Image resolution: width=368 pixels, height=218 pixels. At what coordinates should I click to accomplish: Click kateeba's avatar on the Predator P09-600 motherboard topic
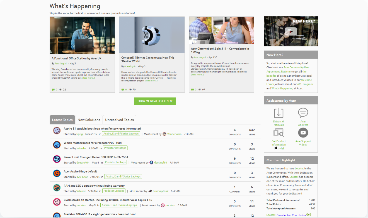tap(57, 145)
